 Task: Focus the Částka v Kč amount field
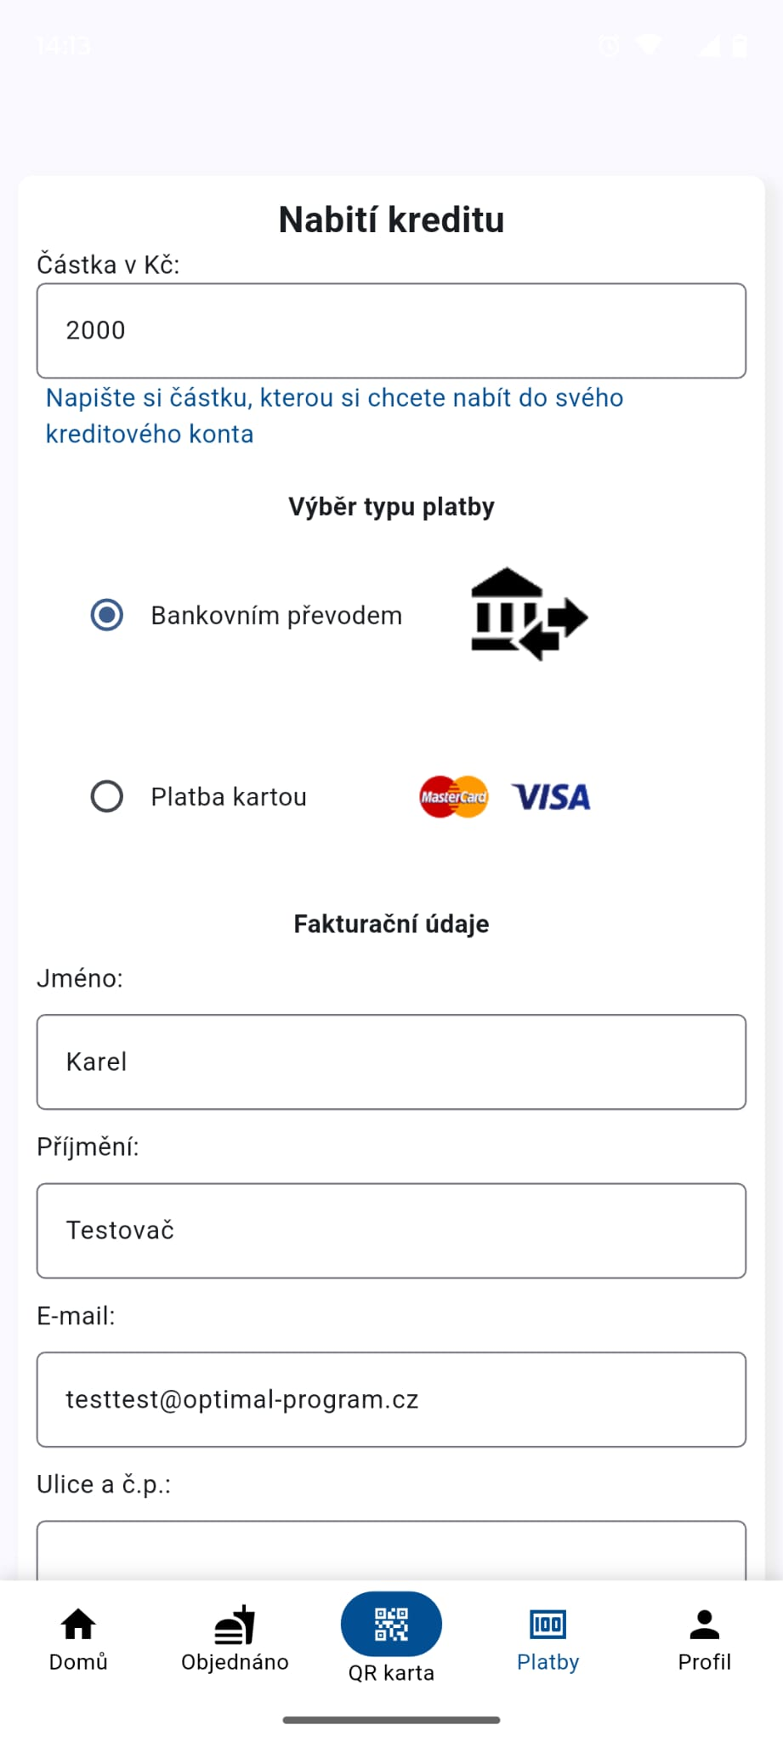tap(391, 331)
